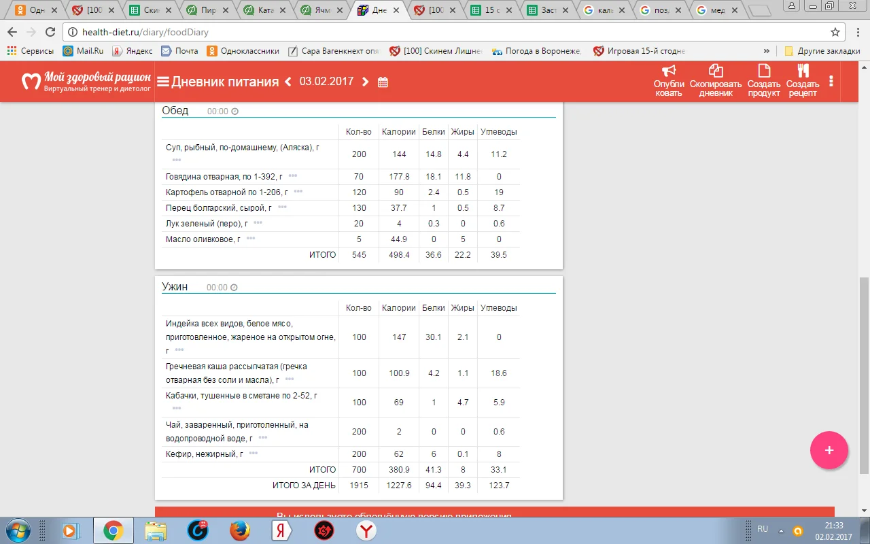The image size is (870, 544).
Task: Click the Ужин 00:00 time value
Action: [217, 288]
